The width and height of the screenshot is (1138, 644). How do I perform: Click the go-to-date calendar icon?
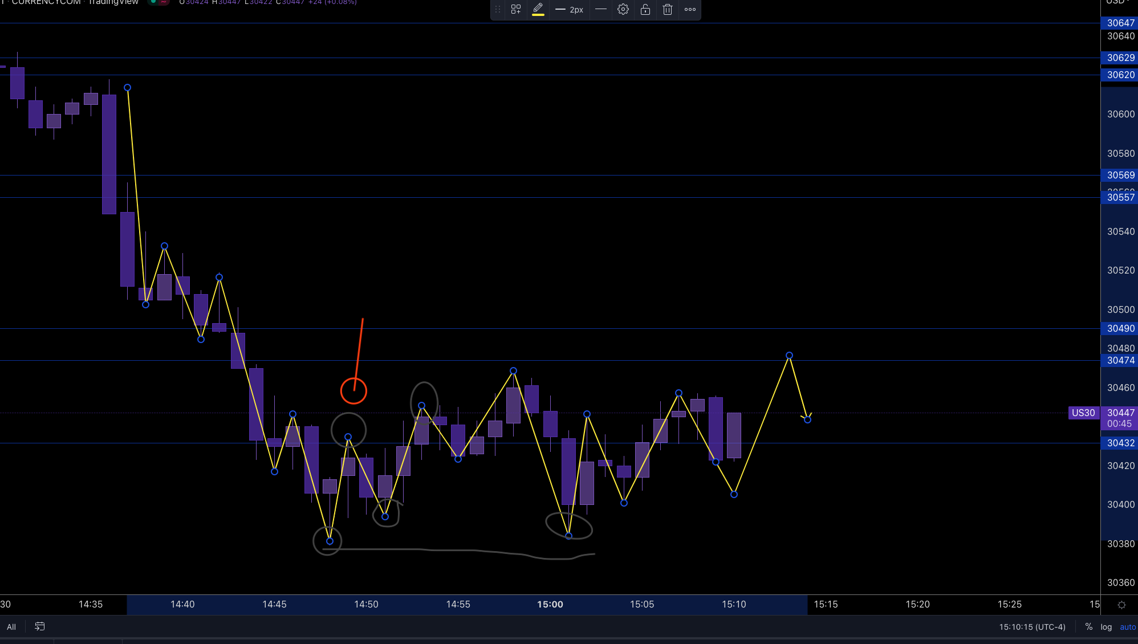coord(39,626)
